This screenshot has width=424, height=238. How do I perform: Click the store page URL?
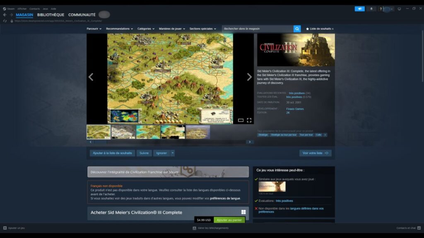click(x=58, y=21)
